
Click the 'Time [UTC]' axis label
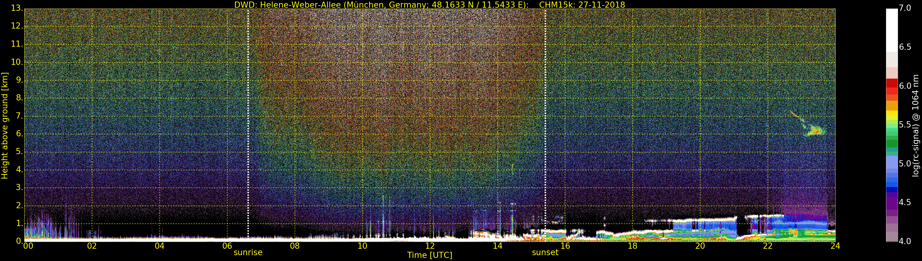pos(430,255)
